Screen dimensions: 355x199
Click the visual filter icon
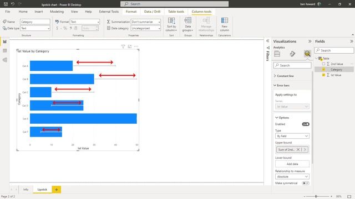(123, 46)
